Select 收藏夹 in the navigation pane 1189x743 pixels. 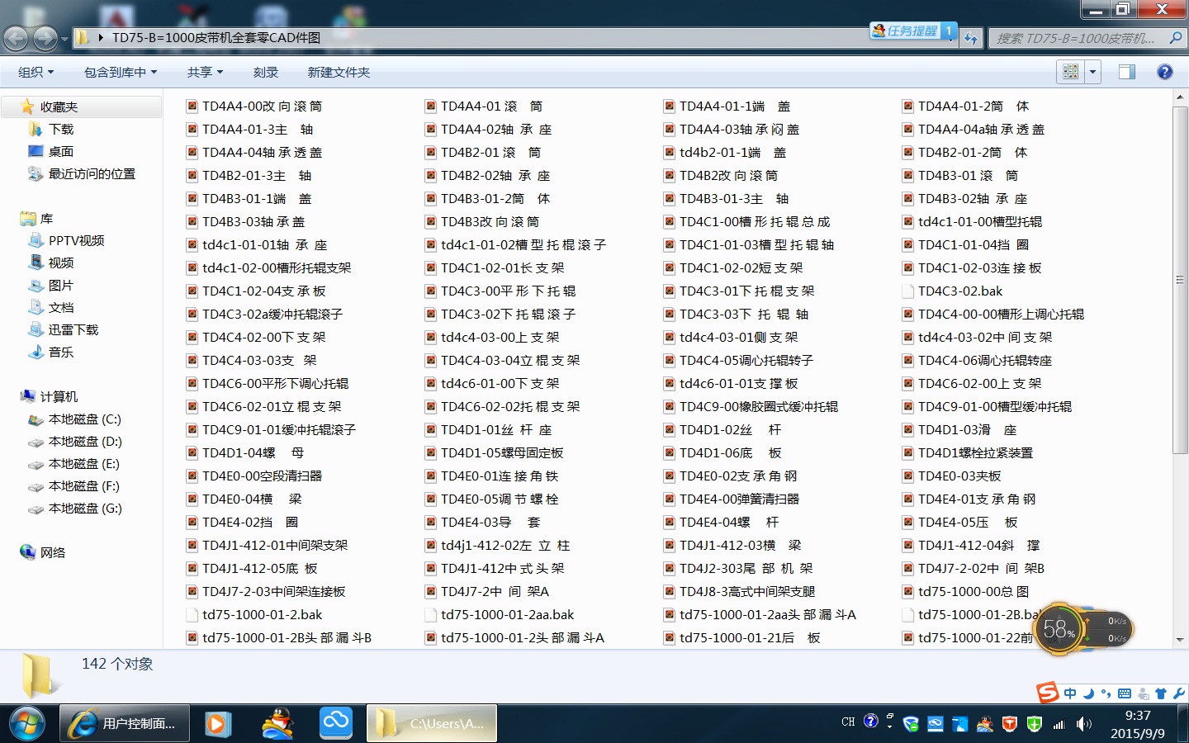[x=59, y=106]
